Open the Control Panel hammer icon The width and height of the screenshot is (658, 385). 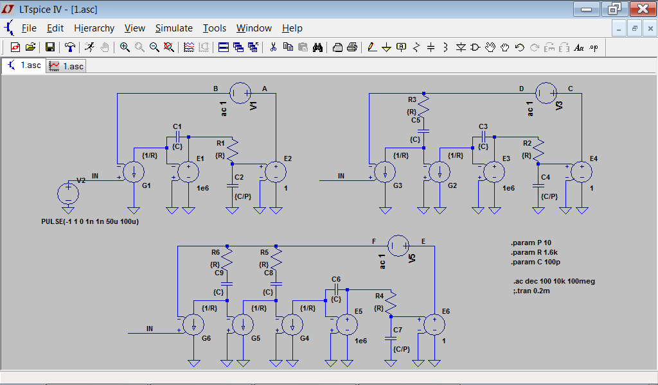(x=69, y=47)
